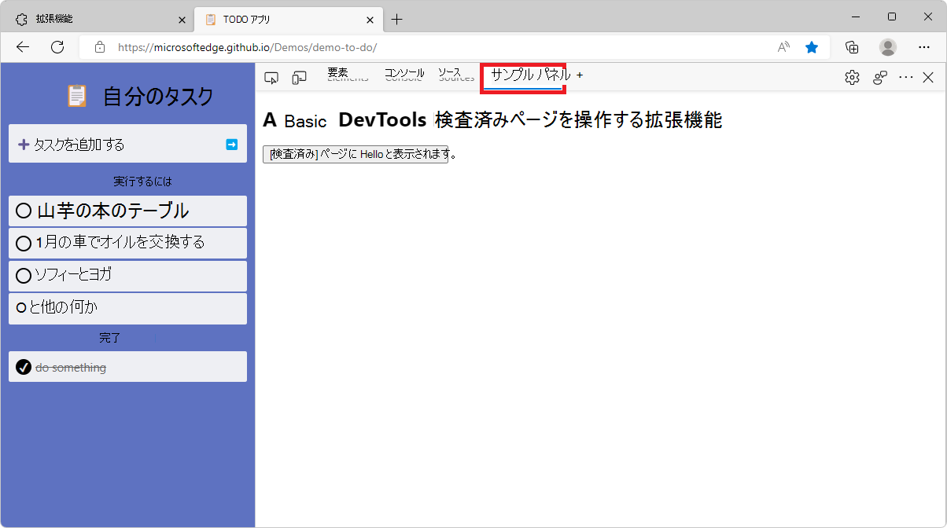Open reading options with the A icon
The image size is (947, 528).
783,47
